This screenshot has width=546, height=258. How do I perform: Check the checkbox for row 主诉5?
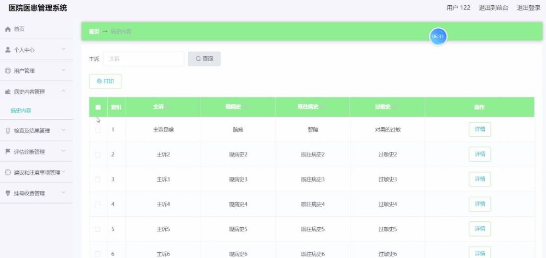[97, 229]
